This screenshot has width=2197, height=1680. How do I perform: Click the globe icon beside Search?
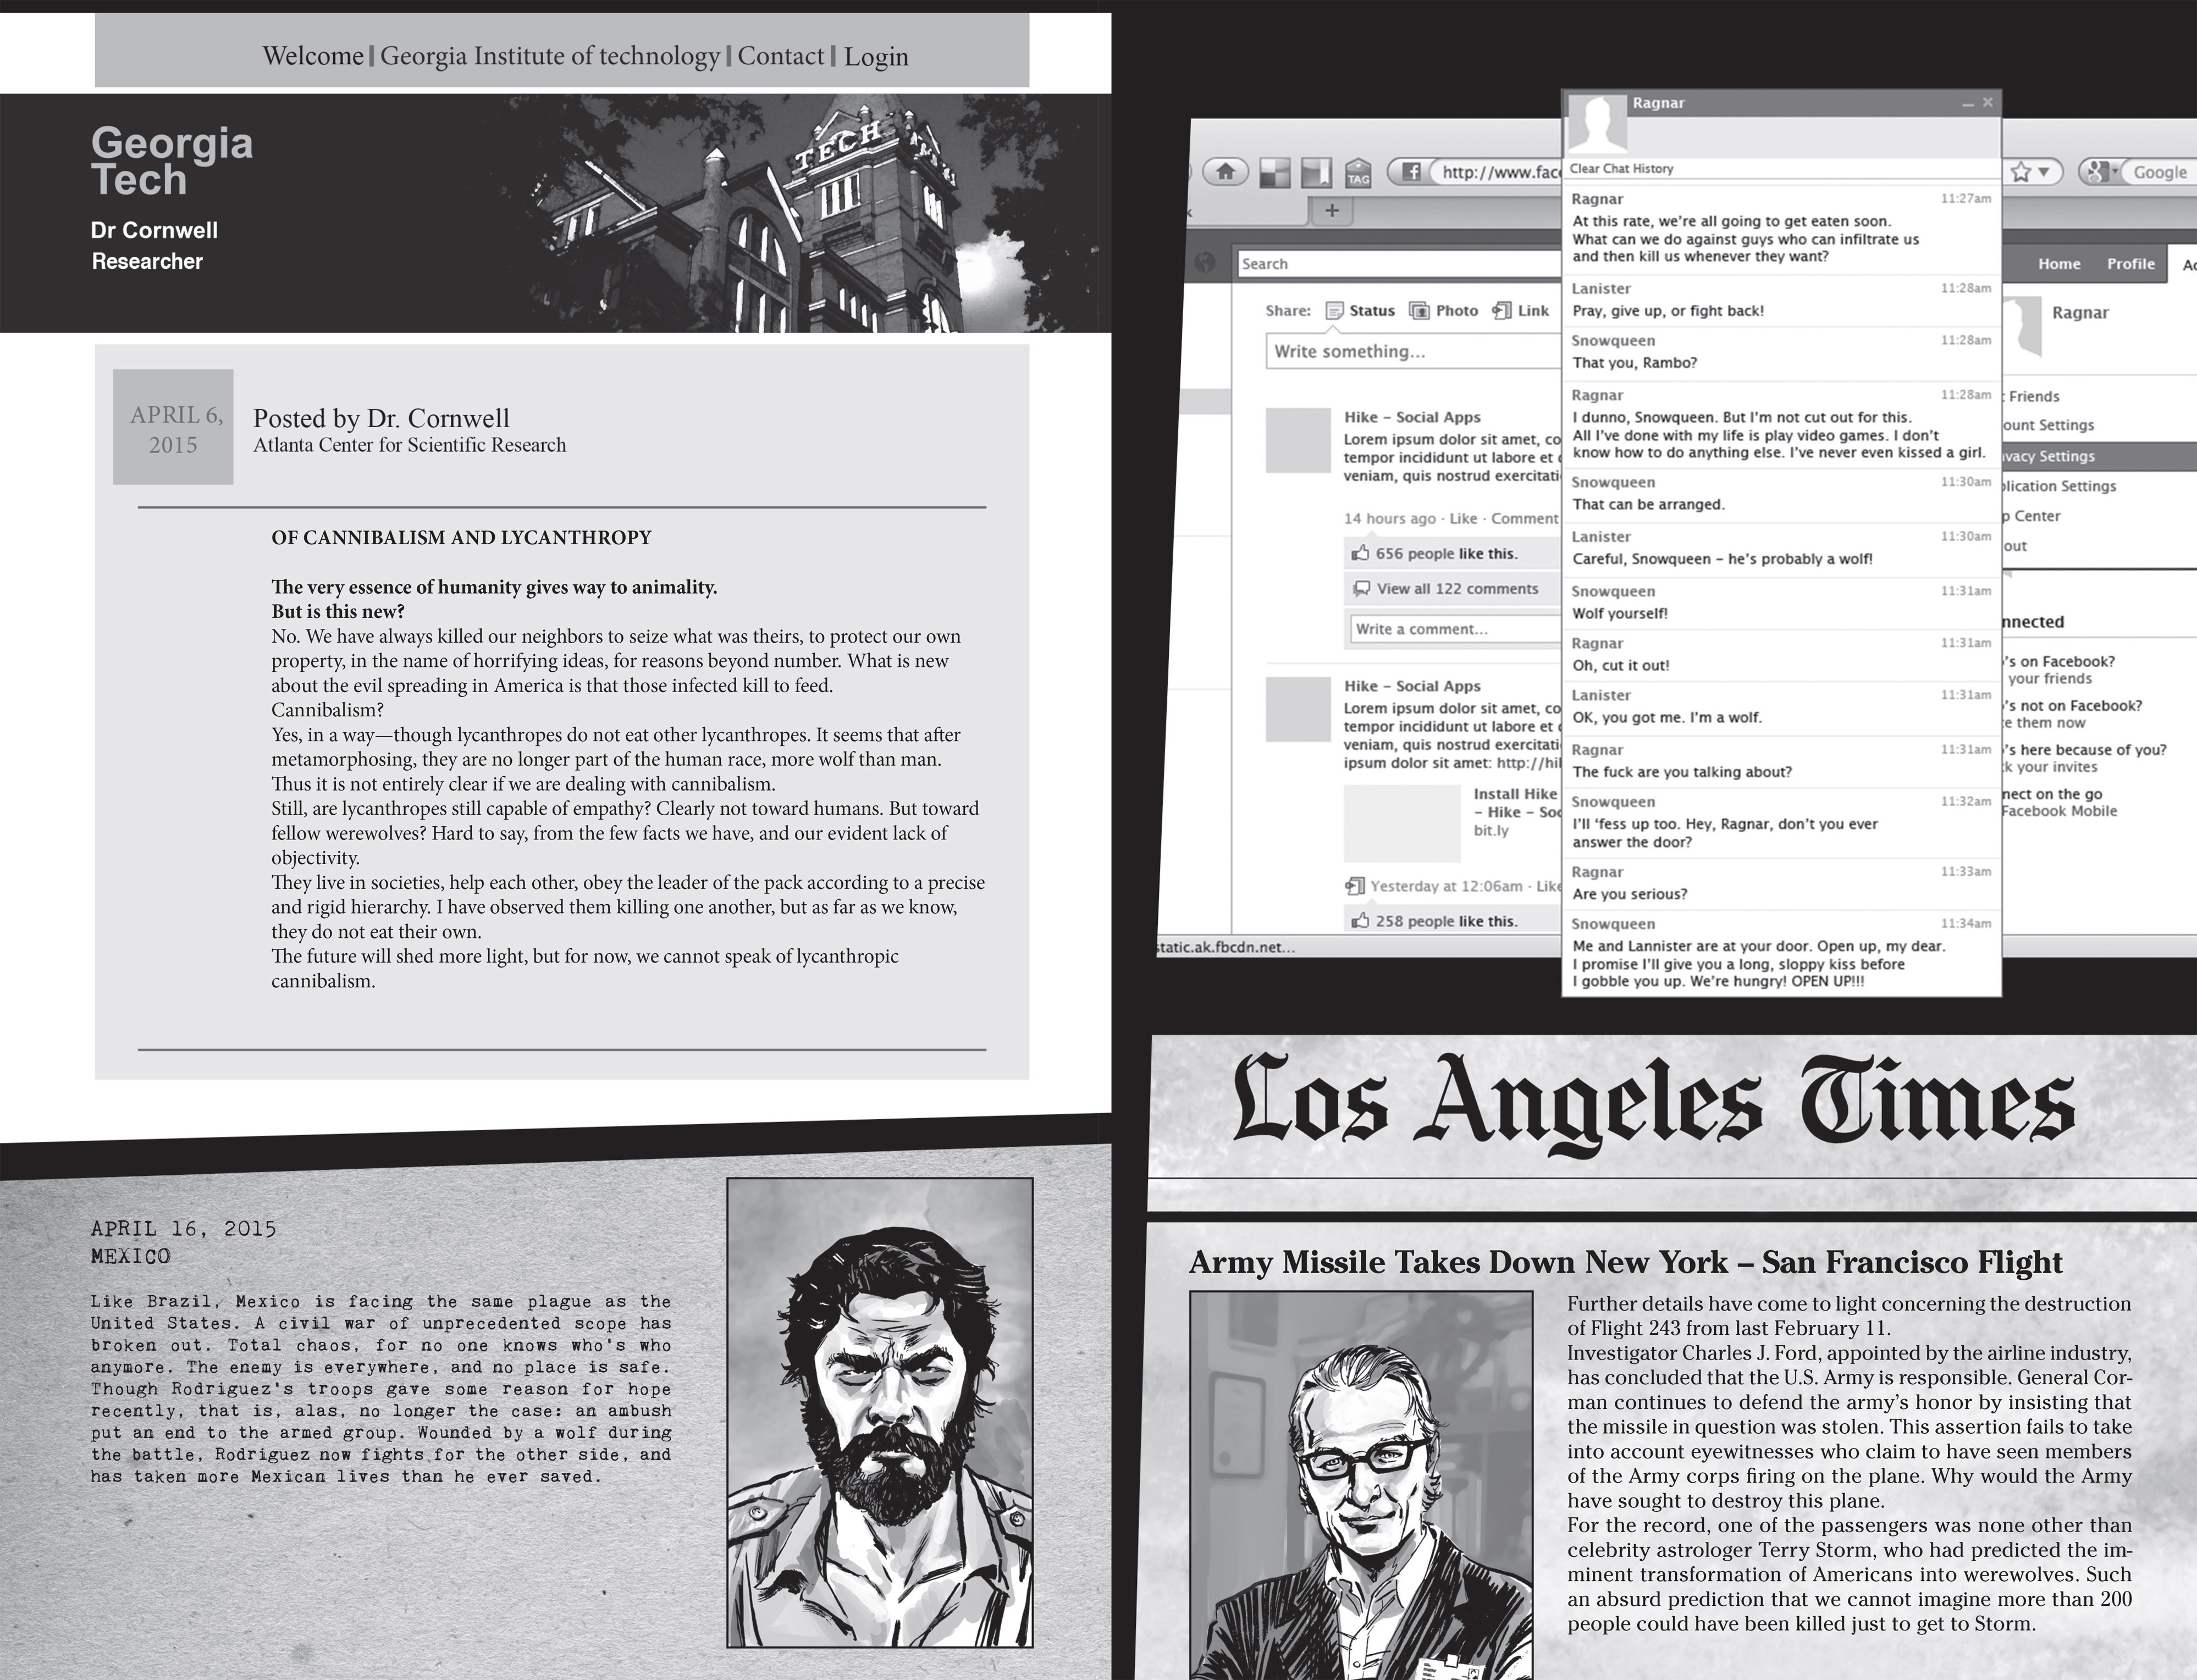click(1205, 263)
